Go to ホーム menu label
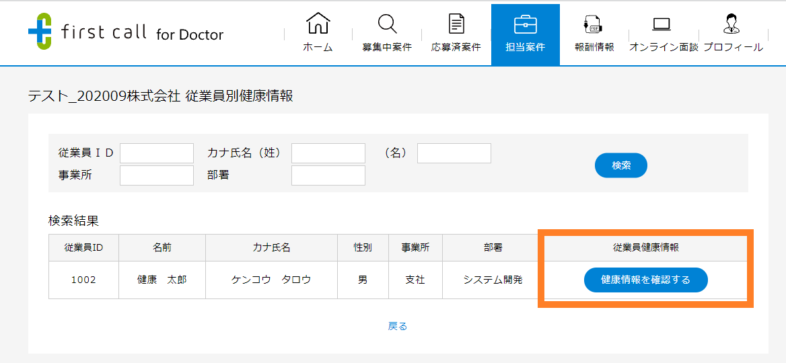 (x=318, y=48)
